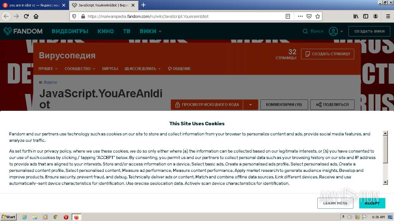Open the Firefox Home page icon
The width and height of the screenshot is (394, 221).
click(x=36, y=16)
